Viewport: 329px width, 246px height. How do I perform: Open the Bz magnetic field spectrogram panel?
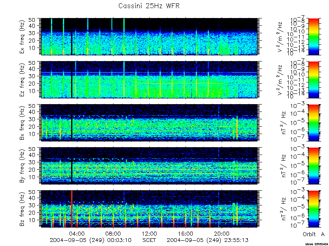(x=149, y=209)
